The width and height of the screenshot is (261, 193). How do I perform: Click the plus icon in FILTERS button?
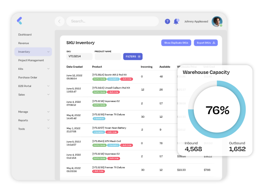coord(139,56)
